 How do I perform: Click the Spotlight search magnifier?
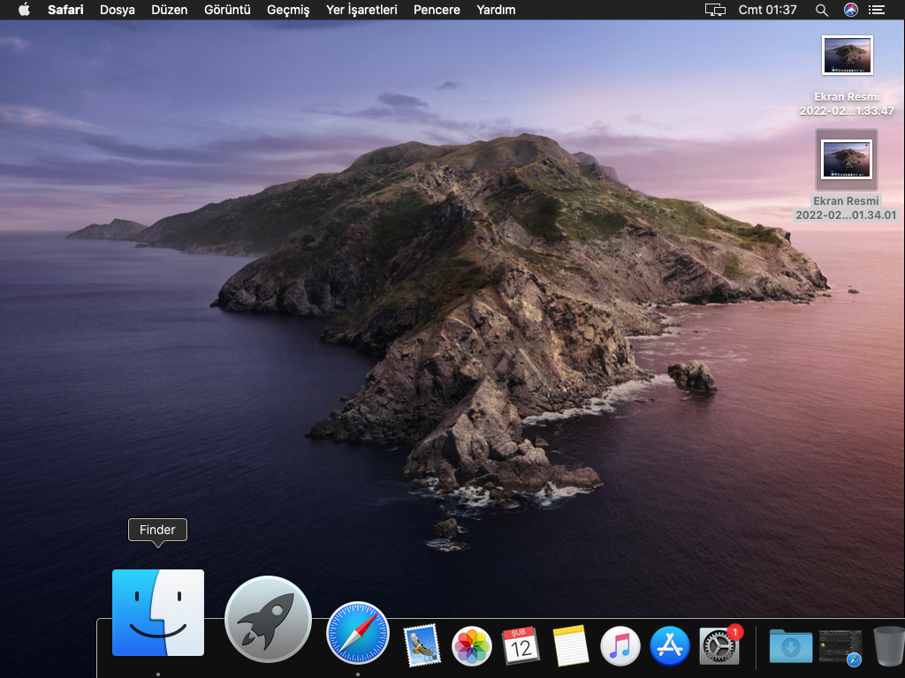coord(822,10)
